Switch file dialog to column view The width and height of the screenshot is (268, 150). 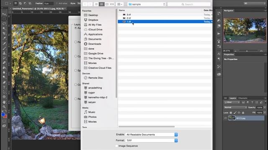(x=107, y=4)
